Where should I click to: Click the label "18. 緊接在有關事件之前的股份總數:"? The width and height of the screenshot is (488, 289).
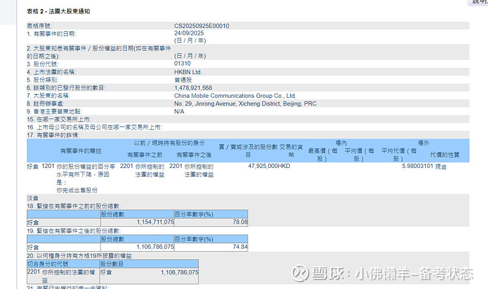[74, 206]
